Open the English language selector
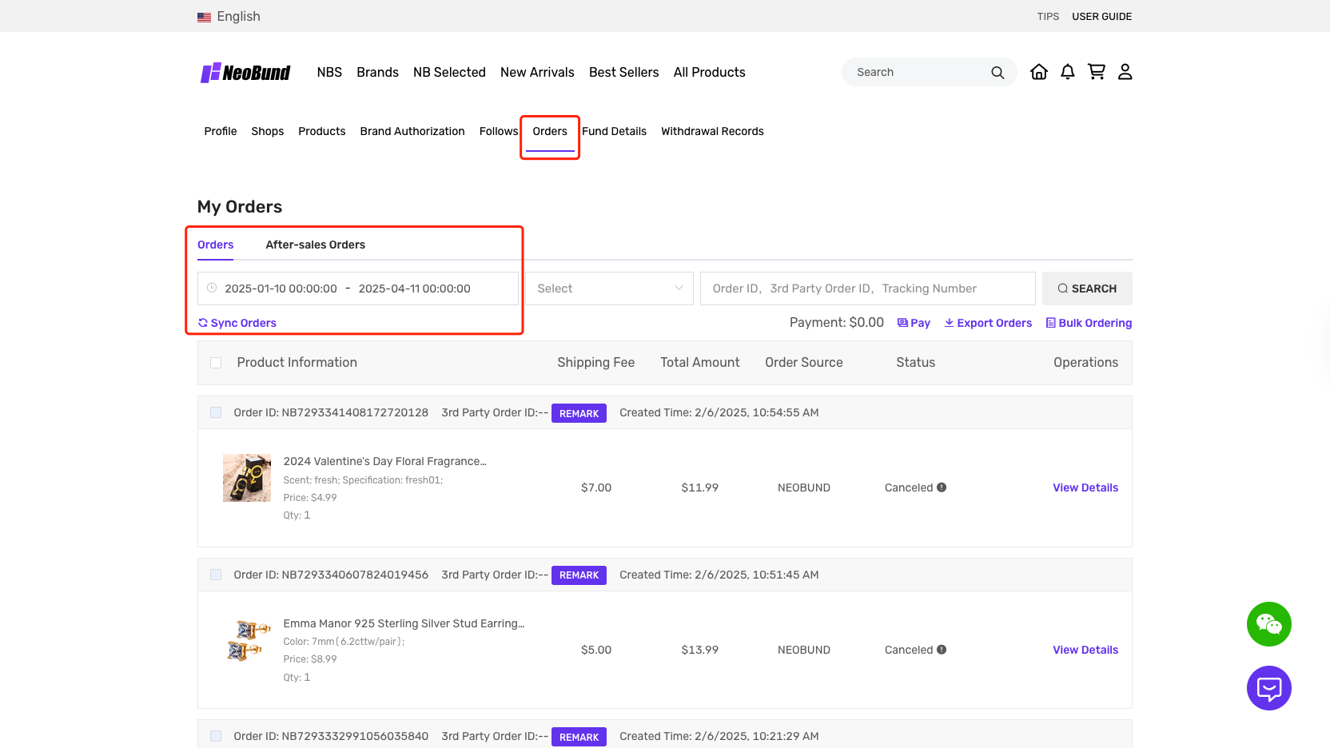1330x748 pixels. pyautogui.click(x=229, y=17)
